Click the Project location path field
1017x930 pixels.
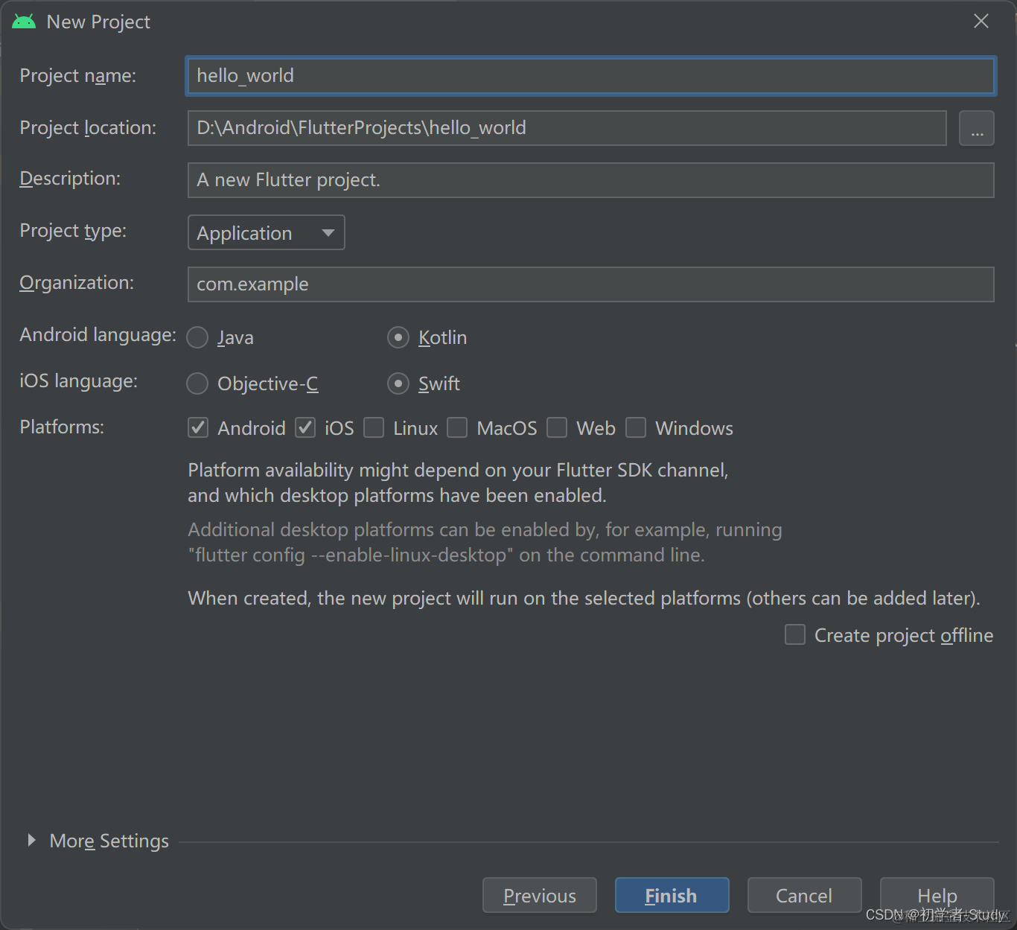tap(567, 128)
